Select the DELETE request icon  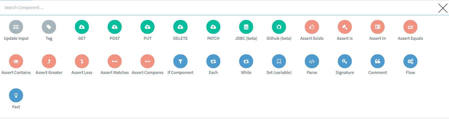coord(180,27)
